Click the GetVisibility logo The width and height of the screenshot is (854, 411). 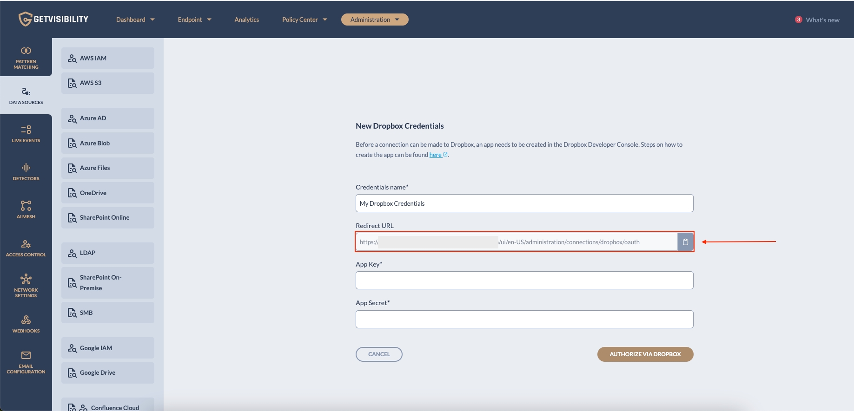pos(53,19)
